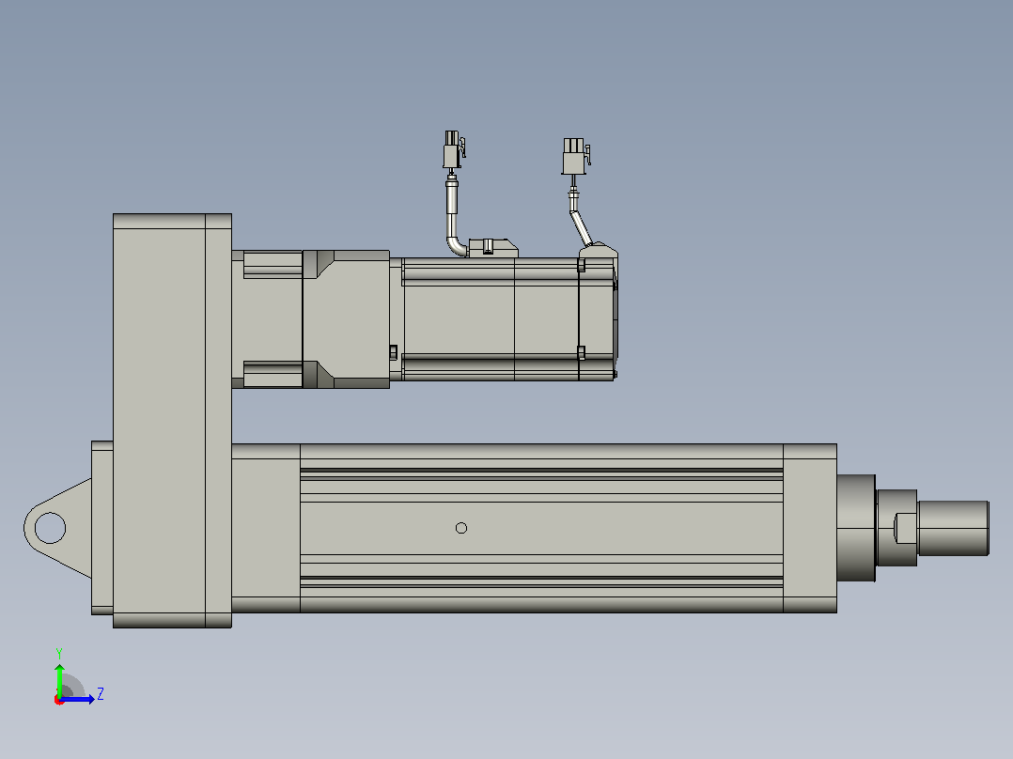Screen dimensions: 1013x759
Task: Select the right cable connector plug
Action: click(575, 156)
